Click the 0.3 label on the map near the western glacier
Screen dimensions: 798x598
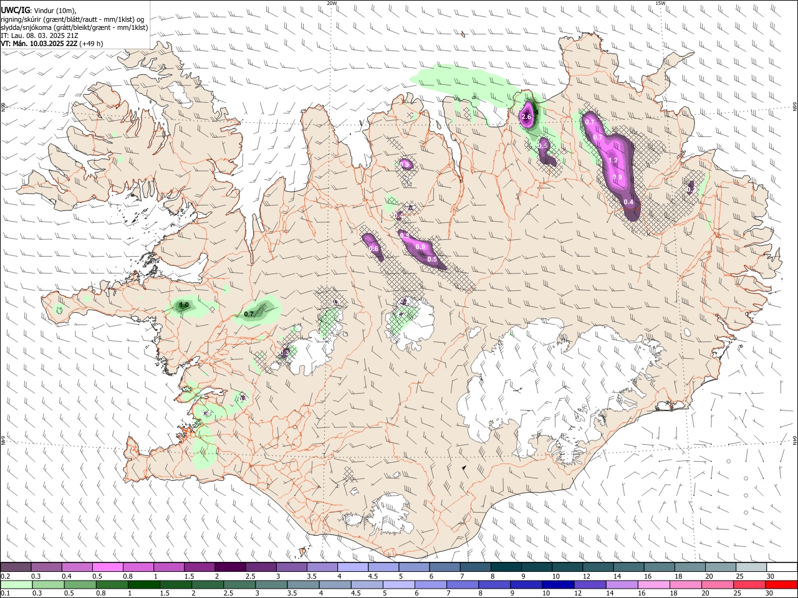(x=285, y=353)
